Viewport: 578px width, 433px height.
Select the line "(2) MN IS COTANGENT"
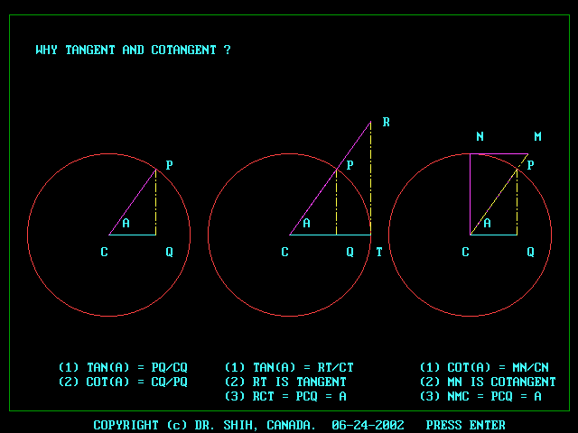click(x=488, y=382)
